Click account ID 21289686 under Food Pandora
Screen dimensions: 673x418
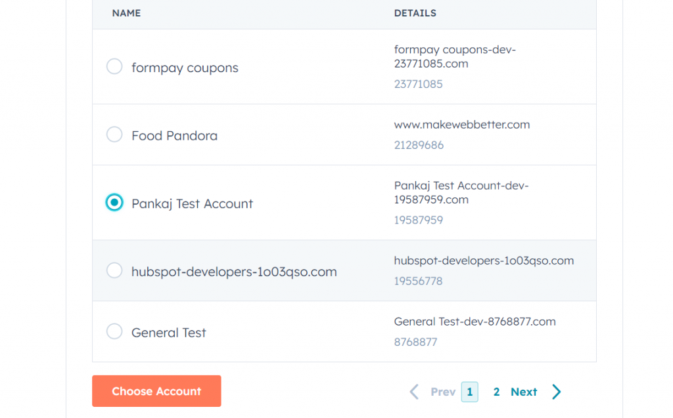tap(419, 145)
